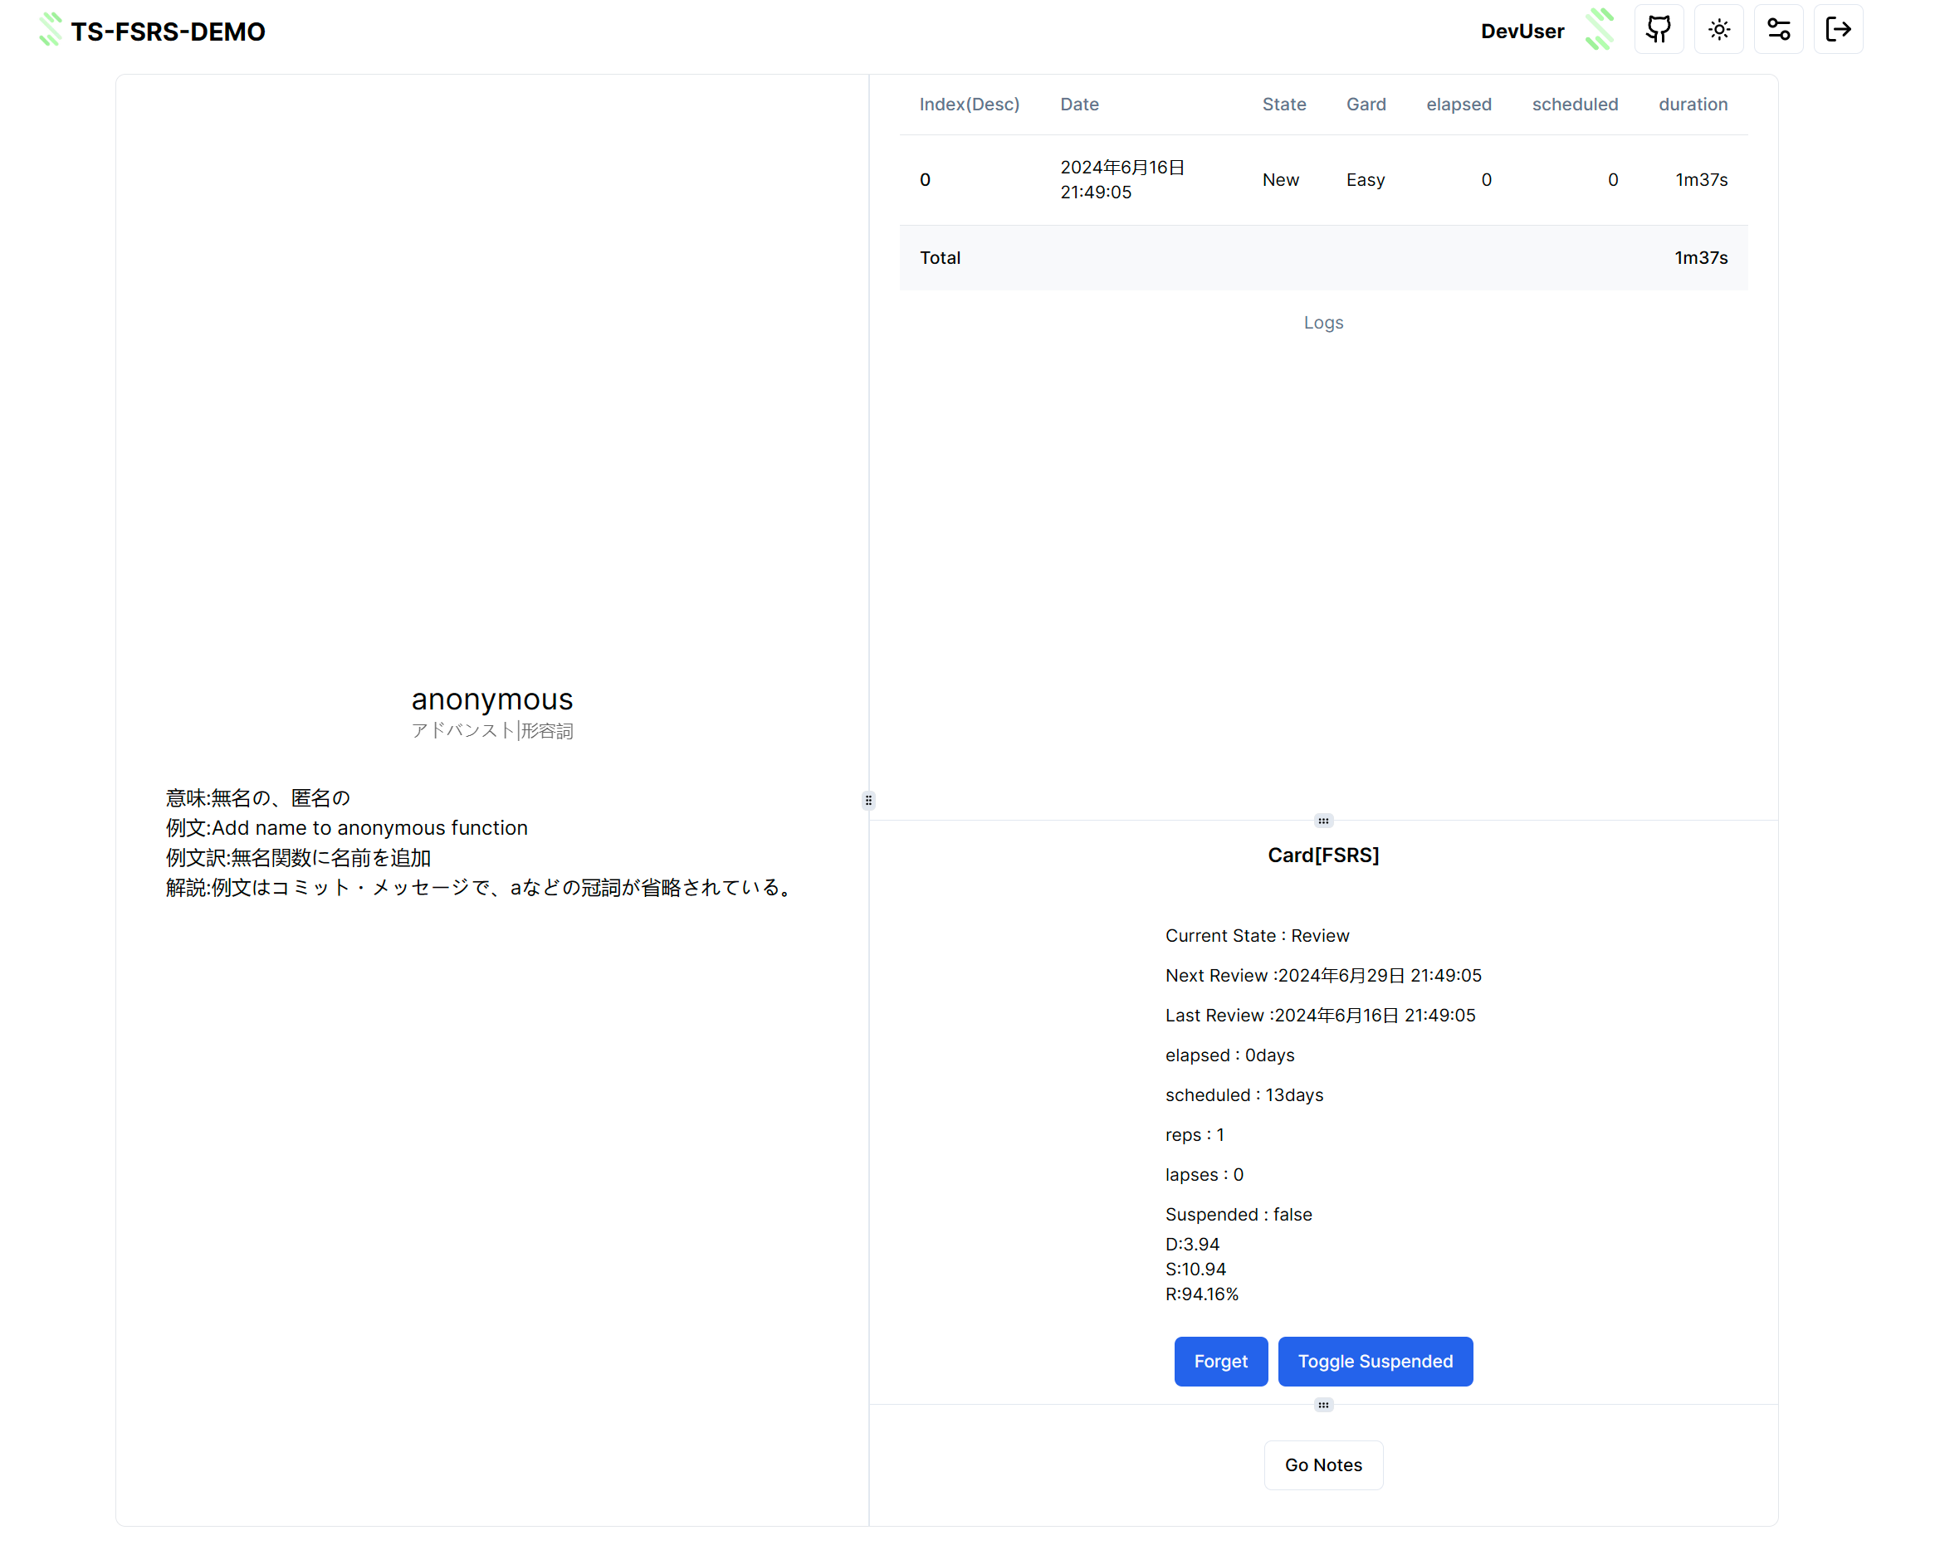Open the settings sliders icon

[x=1778, y=30]
